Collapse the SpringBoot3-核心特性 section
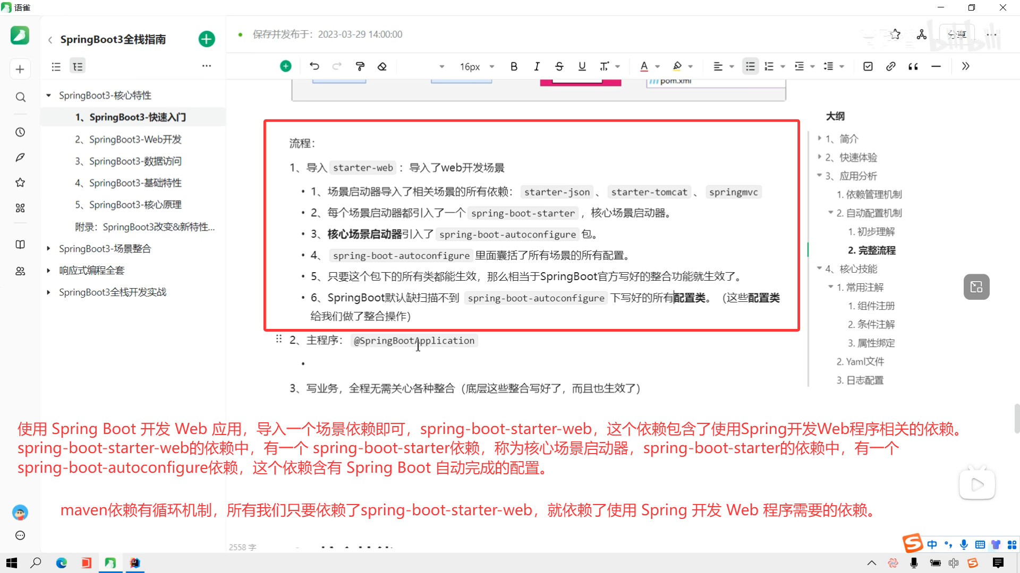This screenshot has height=573, width=1020. 48,95
